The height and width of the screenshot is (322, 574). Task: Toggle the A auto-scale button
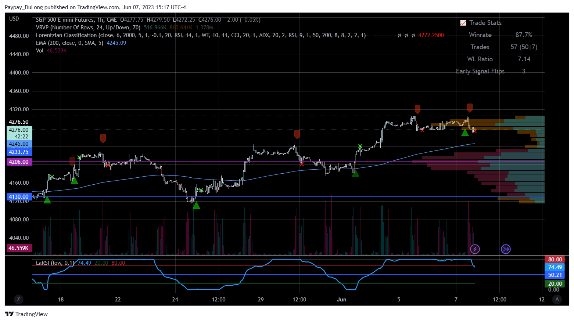[x=557, y=300]
